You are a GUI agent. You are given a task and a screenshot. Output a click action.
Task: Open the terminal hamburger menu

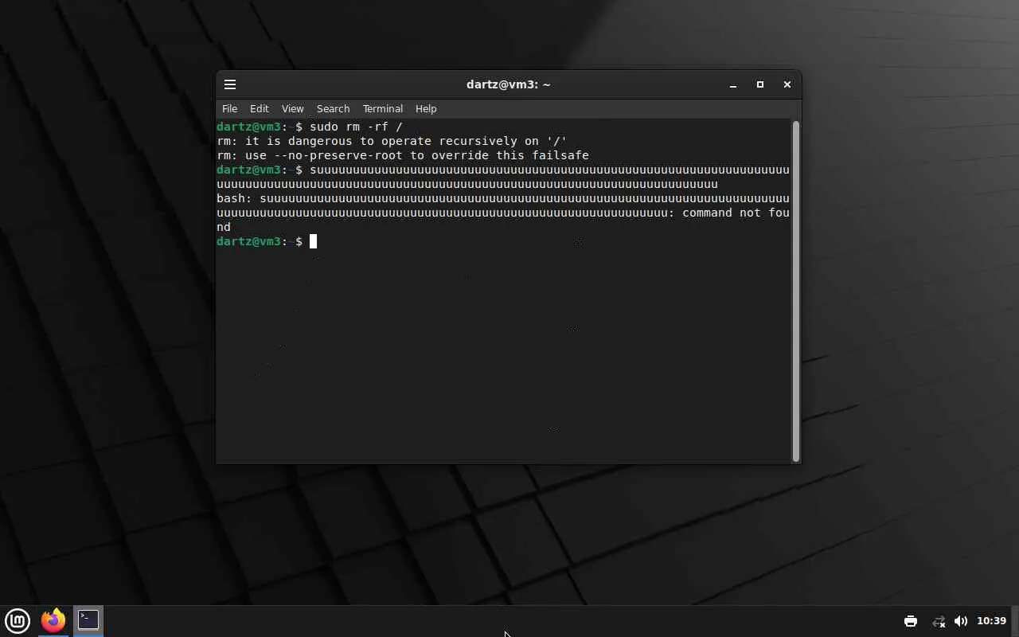pos(230,84)
